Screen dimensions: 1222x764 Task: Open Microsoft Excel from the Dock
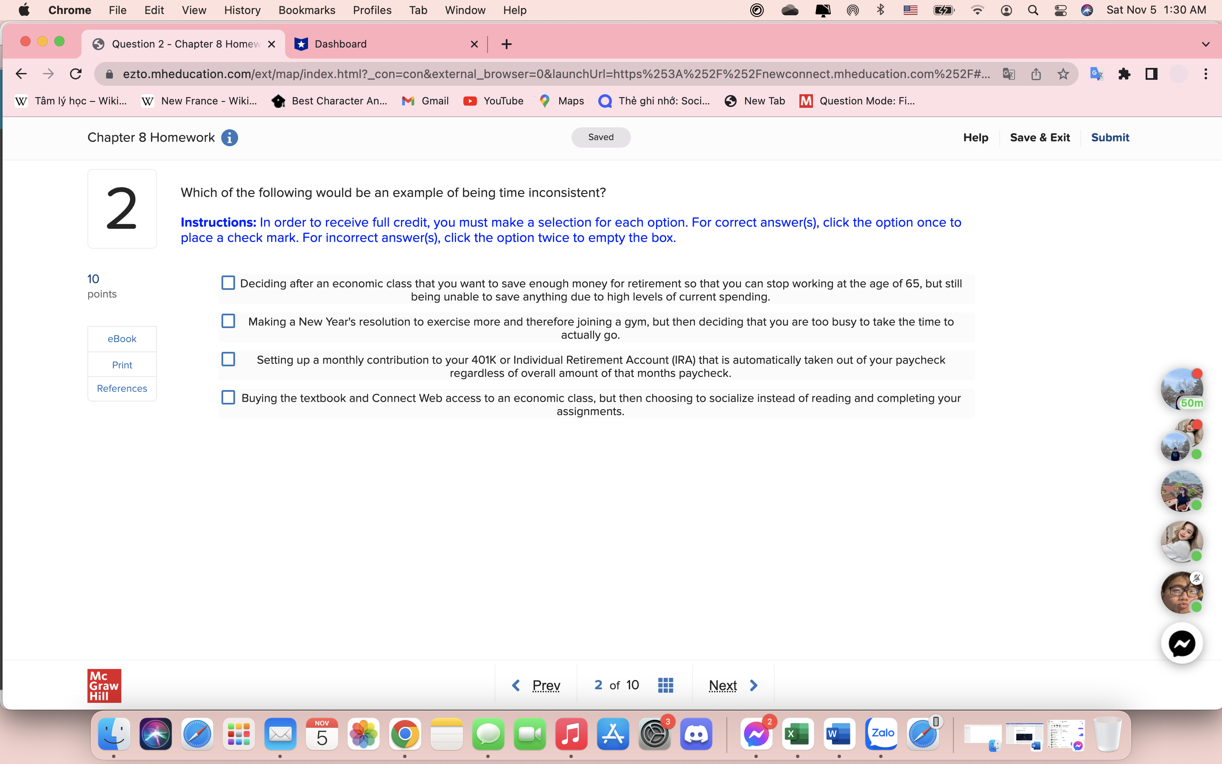coord(797,734)
